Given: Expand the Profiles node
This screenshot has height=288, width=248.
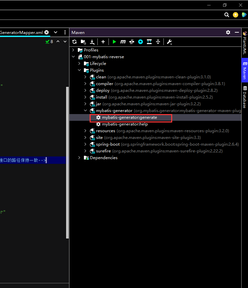Looking at the screenshot, I should pyautogui.click(x=73, y=50).
